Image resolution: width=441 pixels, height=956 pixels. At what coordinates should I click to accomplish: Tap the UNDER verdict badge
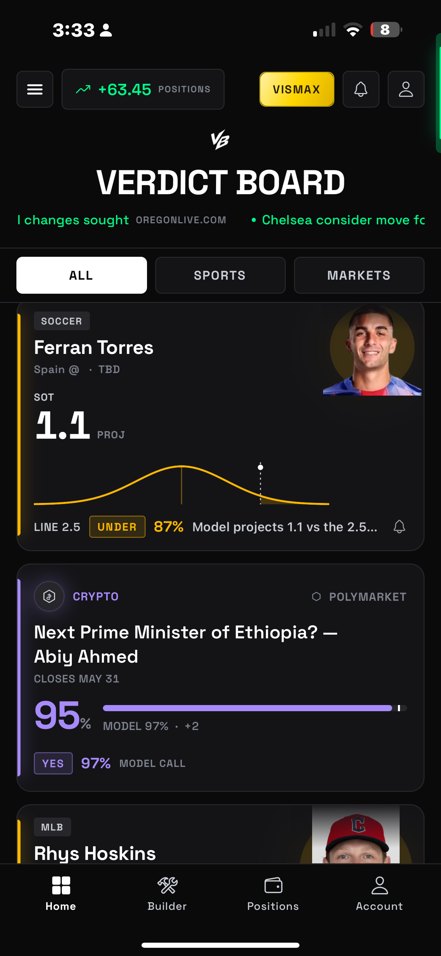(x=117, y=527)
